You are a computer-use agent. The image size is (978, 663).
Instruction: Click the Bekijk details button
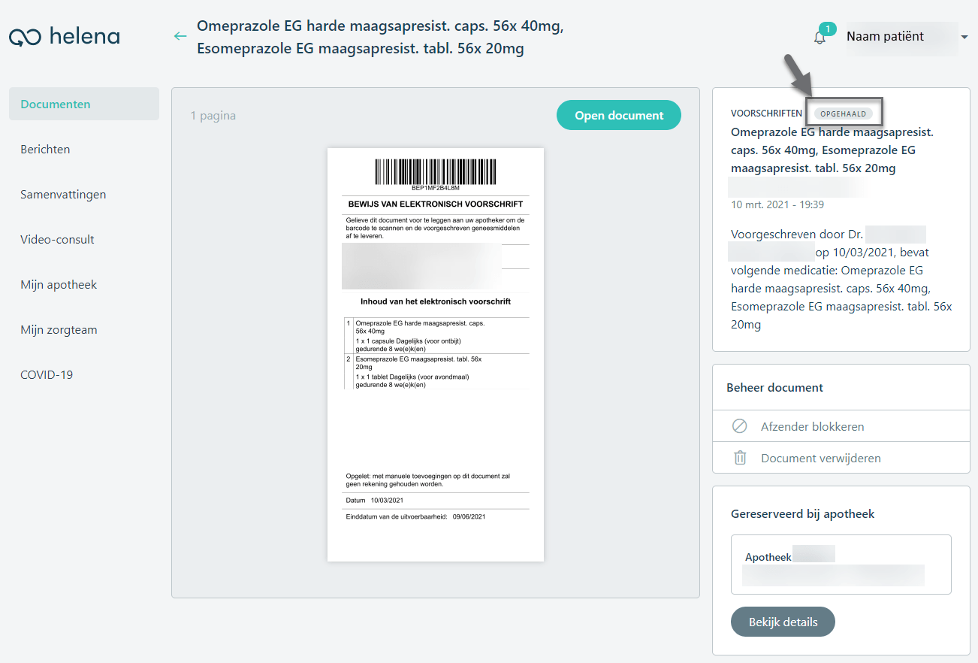click(x=783, y=622)
